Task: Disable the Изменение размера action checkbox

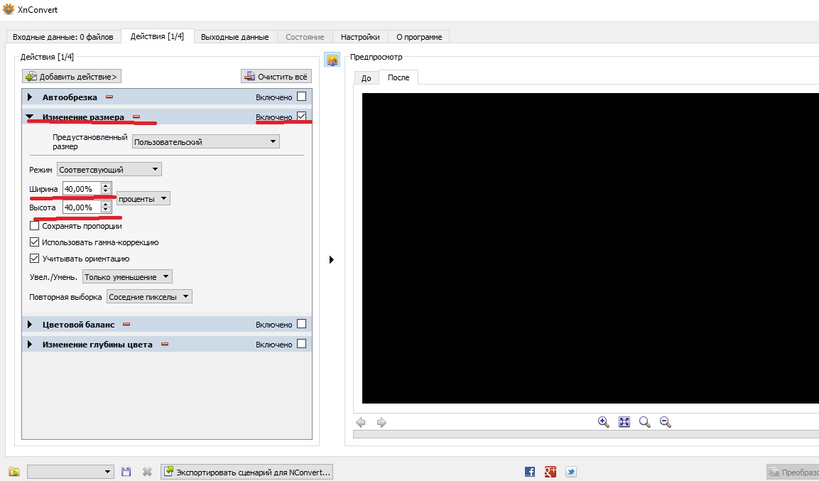Action: coord(301,116)
